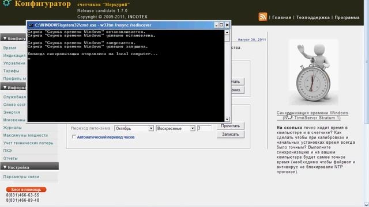This screenshot has width=369, height=207.
Task: Open Учет технических потерь sidebar item
Action: point(28,143)
